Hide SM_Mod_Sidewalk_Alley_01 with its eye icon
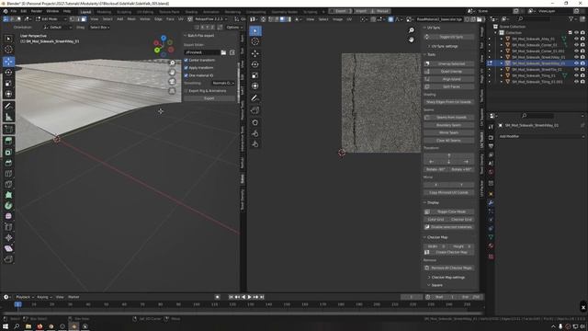Screen dimensions: 588x331 [576, 39]
